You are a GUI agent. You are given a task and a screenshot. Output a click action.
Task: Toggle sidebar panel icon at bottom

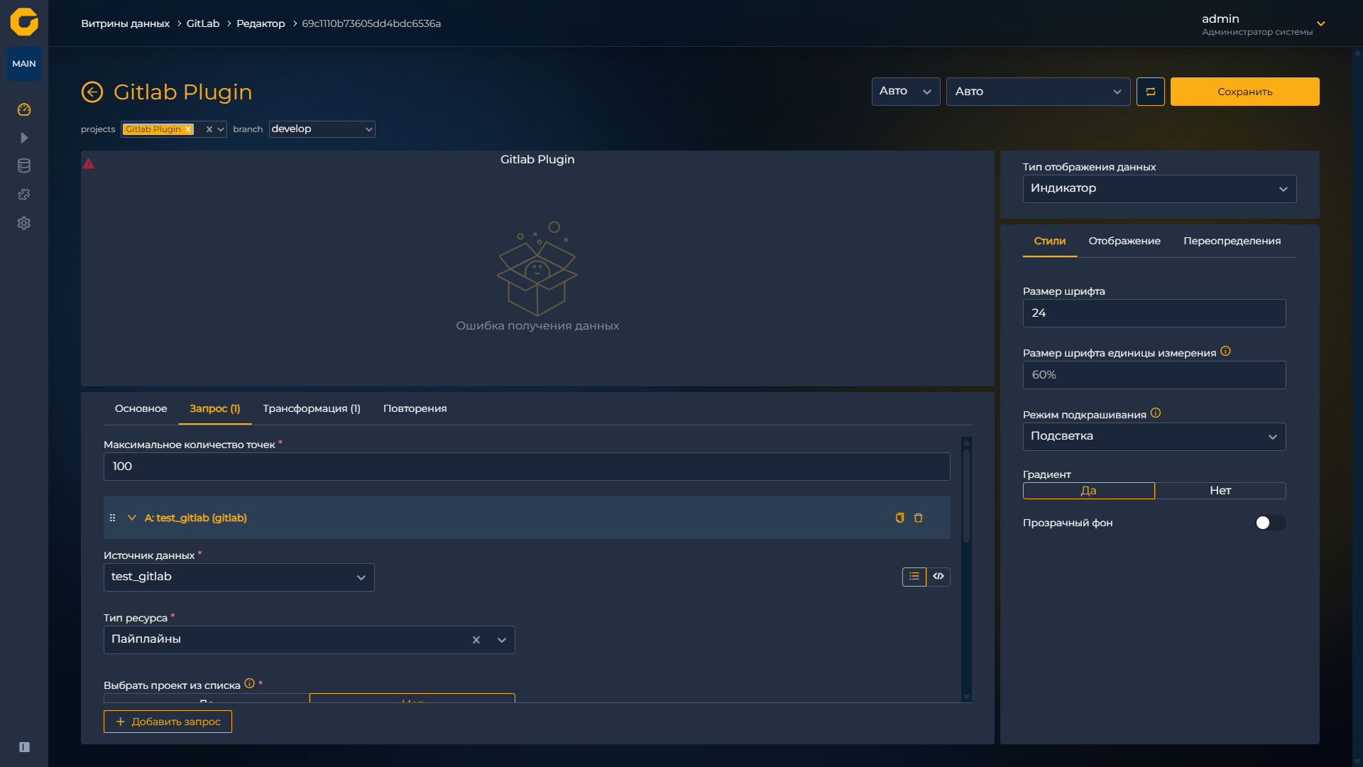pyautogui.click(x=24, y=747)
